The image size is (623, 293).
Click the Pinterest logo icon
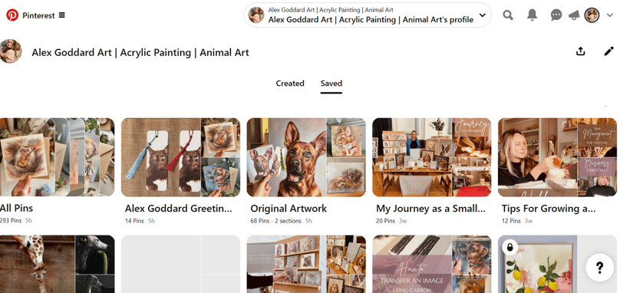point(12,15)
